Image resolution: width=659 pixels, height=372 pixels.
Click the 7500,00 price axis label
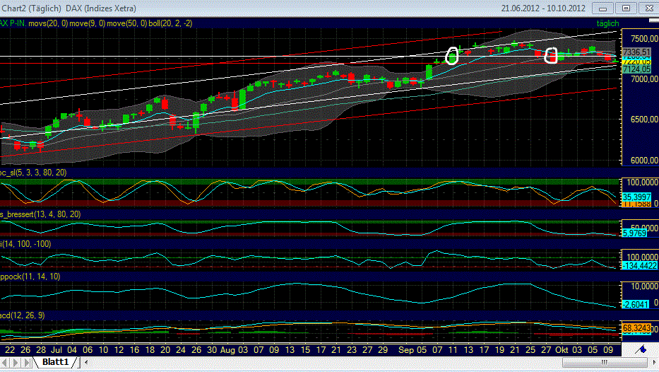click(644, 39)
